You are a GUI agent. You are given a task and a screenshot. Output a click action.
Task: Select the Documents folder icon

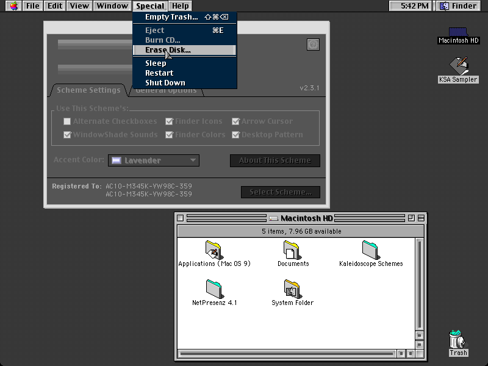[292, 250]
